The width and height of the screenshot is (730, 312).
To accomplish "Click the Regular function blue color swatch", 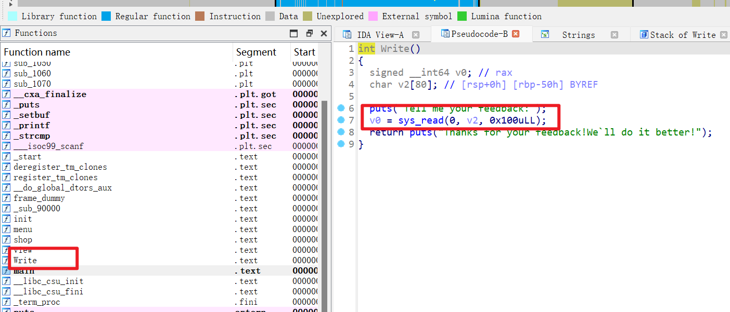I will click(106, 16).
